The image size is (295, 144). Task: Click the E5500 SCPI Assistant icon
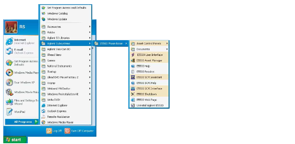[133, 78]
